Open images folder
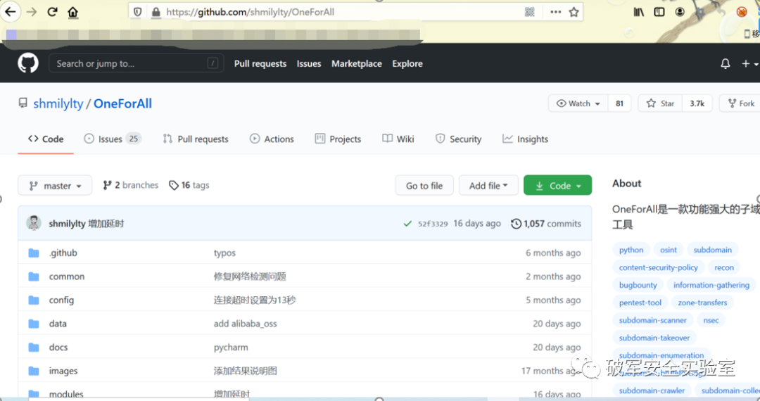The height and width of the screenshot is (401, 760). coord(63,371)
